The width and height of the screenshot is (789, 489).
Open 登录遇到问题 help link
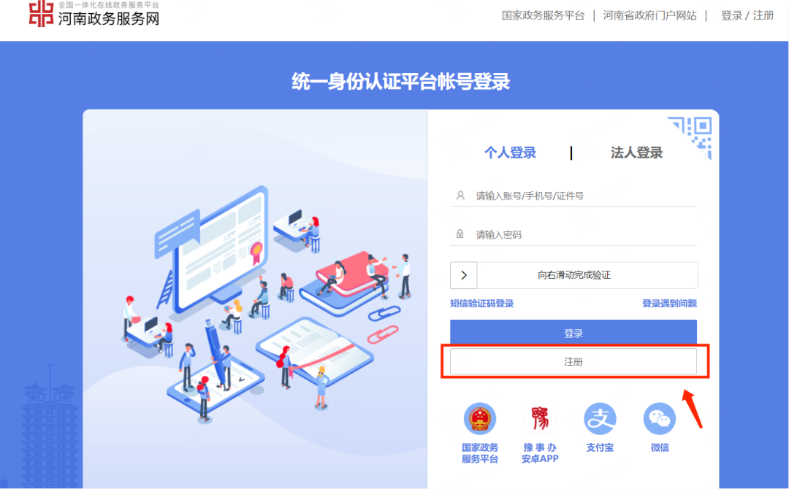669,304
